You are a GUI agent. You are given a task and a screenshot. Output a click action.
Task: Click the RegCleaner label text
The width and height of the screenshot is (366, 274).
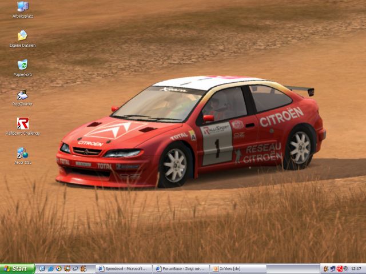tap(23, 104)
